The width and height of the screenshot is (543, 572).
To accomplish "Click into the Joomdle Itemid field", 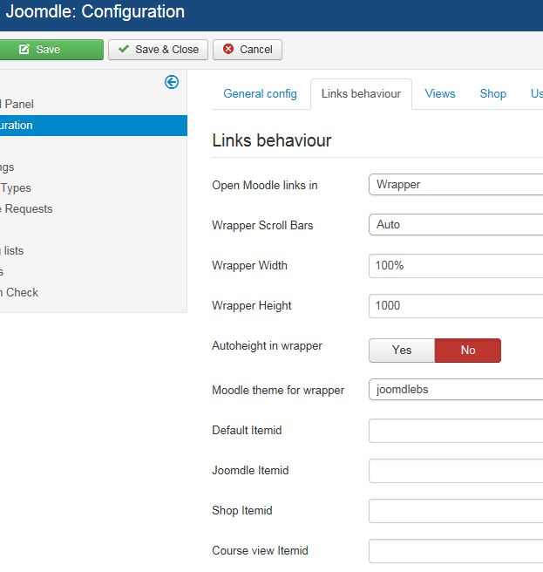I will point(455,471).
